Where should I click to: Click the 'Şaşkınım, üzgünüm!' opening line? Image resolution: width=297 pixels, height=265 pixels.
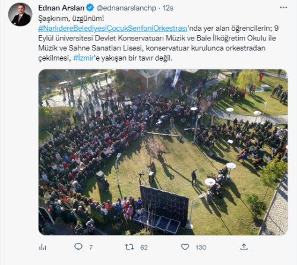point(71,18)
